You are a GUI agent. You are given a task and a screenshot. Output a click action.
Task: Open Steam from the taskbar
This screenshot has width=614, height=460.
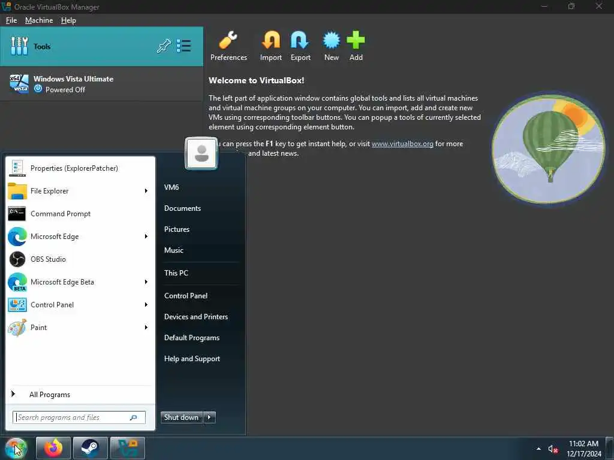tap(90, 448)
